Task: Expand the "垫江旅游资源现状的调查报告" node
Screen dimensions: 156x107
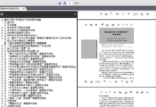Action: pyautogui.click(x=2, y=46)
